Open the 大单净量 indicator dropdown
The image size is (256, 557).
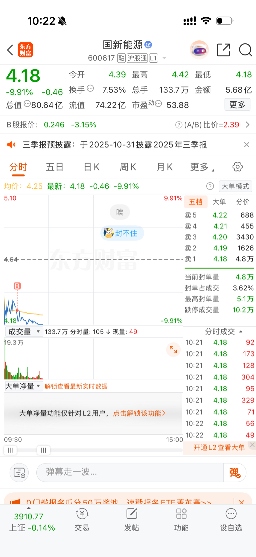coord(24,386)
